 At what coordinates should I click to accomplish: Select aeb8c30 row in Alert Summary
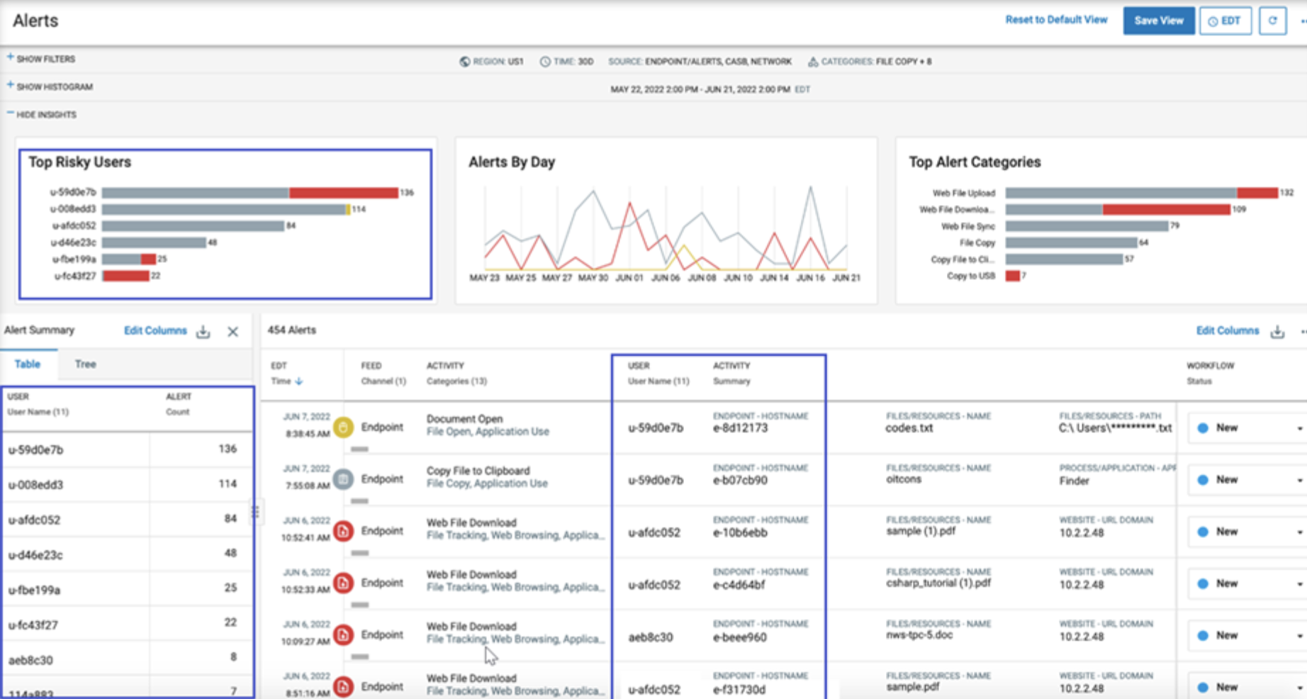(128, 659)
